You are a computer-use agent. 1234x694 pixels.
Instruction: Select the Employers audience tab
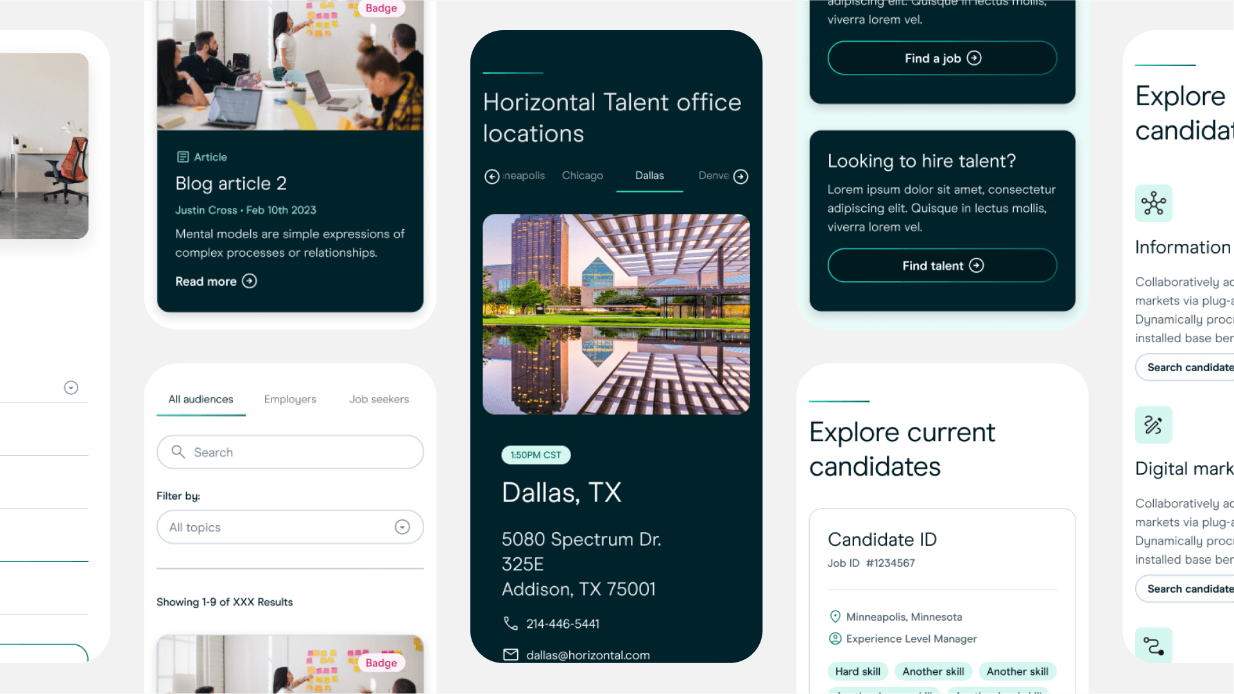click(290, 399)
